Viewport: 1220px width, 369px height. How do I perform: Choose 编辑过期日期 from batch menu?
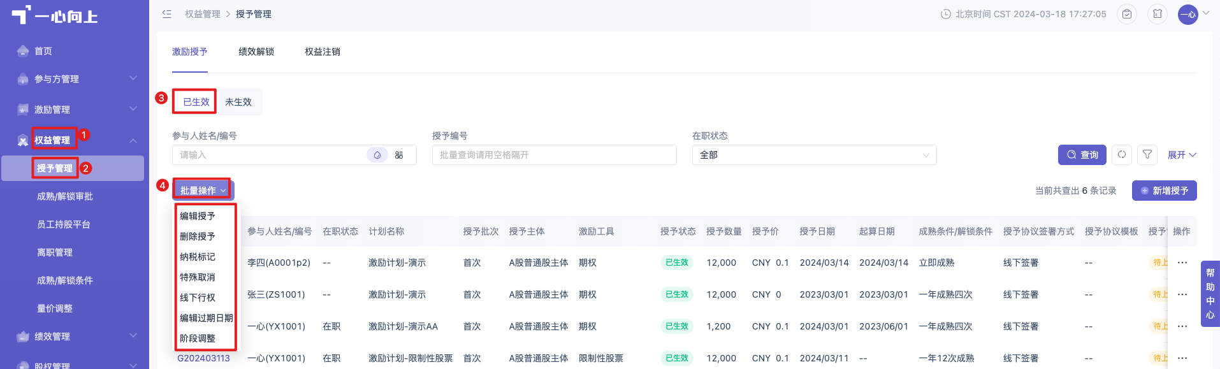click(207, 318)
